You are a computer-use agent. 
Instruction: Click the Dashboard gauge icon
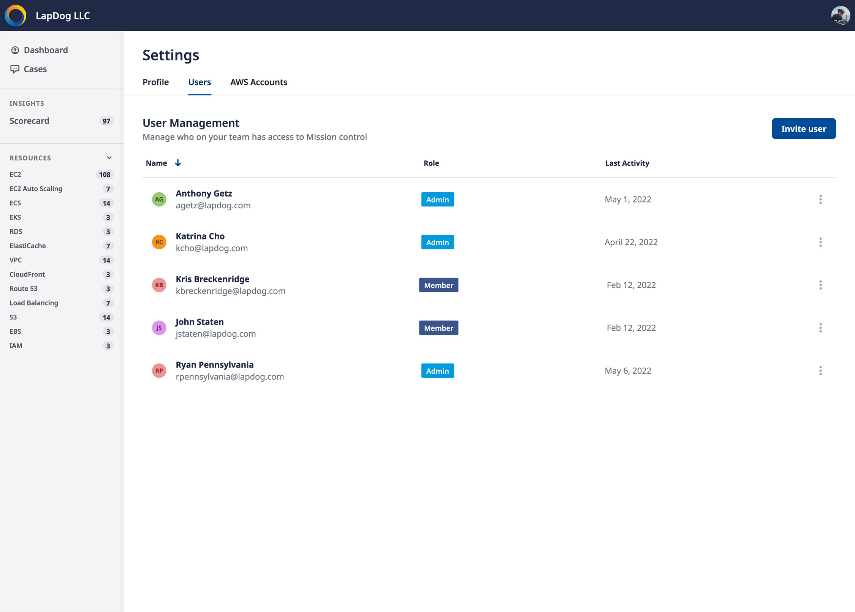point(15,50)
